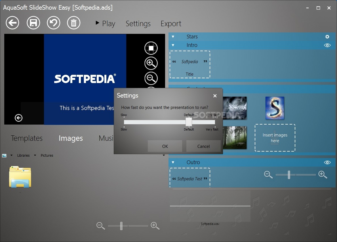Click the fit-to-screen icon in preview
The height and width of the screenshot is (242, 337).
(x=151, y=48)
